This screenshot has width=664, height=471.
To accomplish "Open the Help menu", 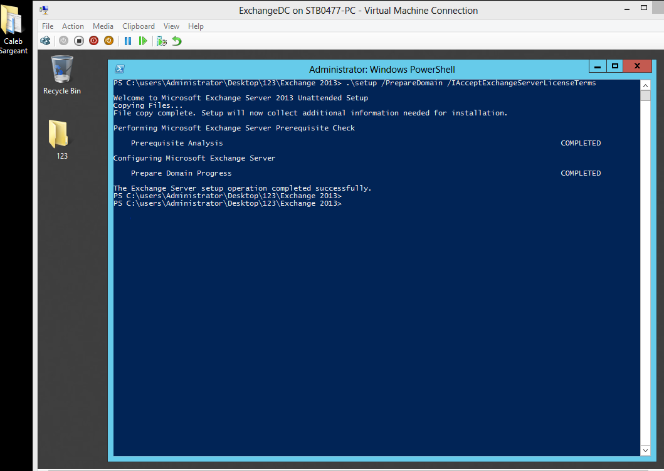I will [196, 26].
